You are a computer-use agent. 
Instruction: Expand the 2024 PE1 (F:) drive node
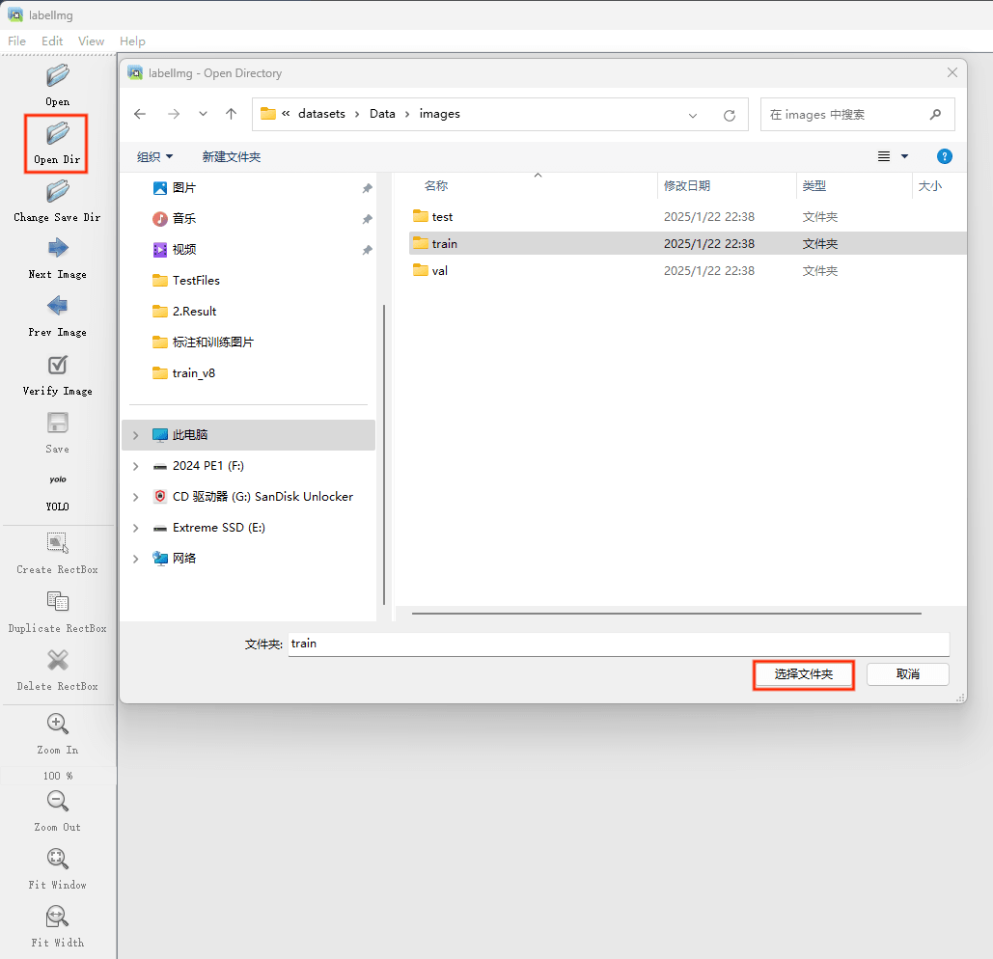point(135,467)
